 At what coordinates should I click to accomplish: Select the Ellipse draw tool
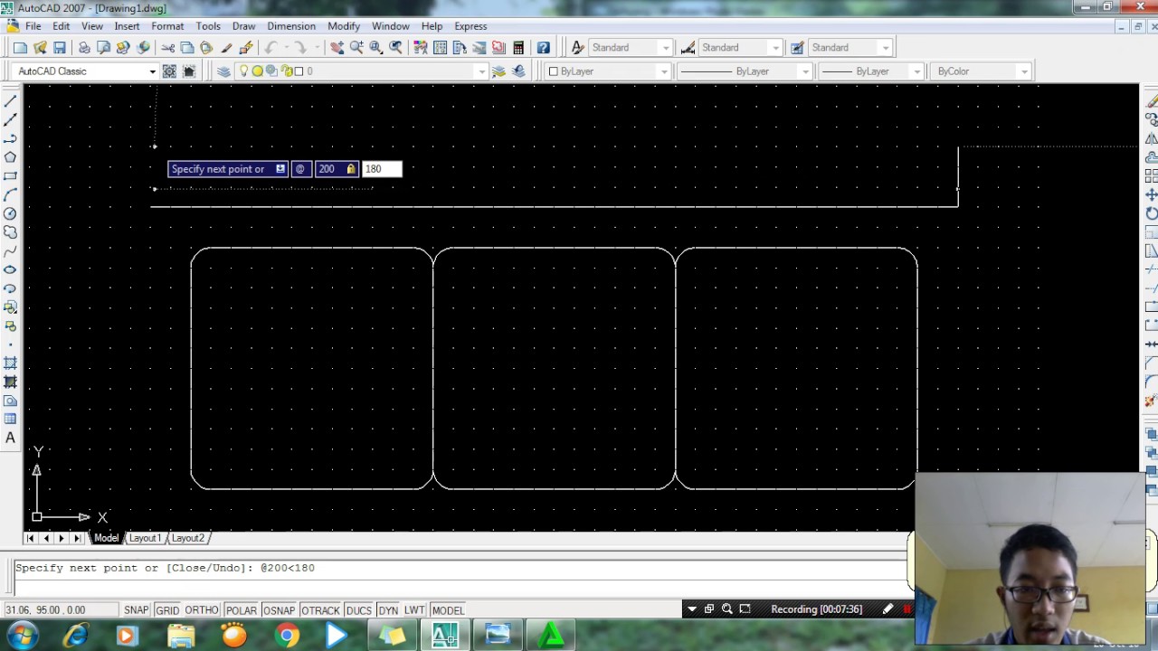click(11, 269)
